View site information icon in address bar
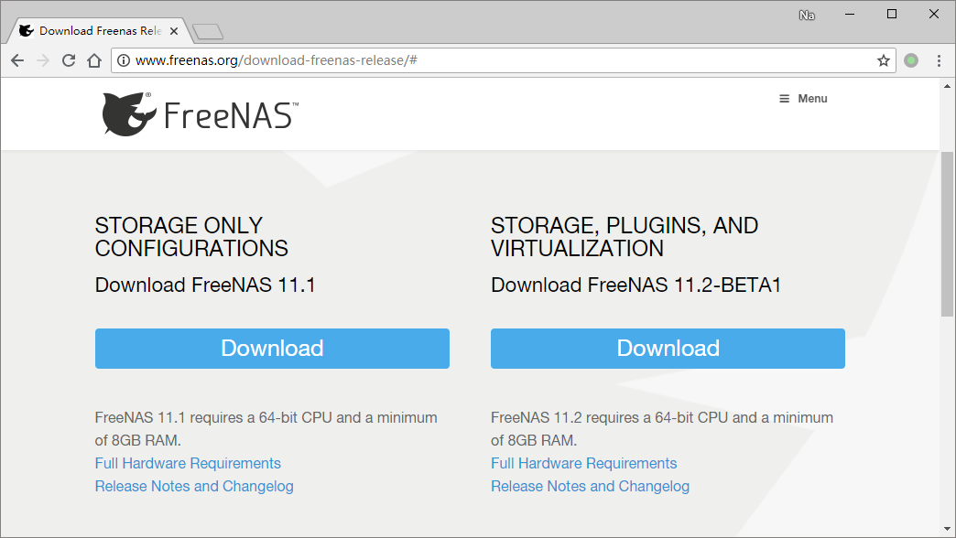 (x=123, y=60)
